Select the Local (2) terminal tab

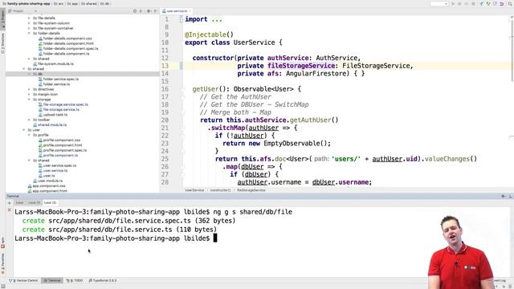pyautogui.click(x=50, y=203)
